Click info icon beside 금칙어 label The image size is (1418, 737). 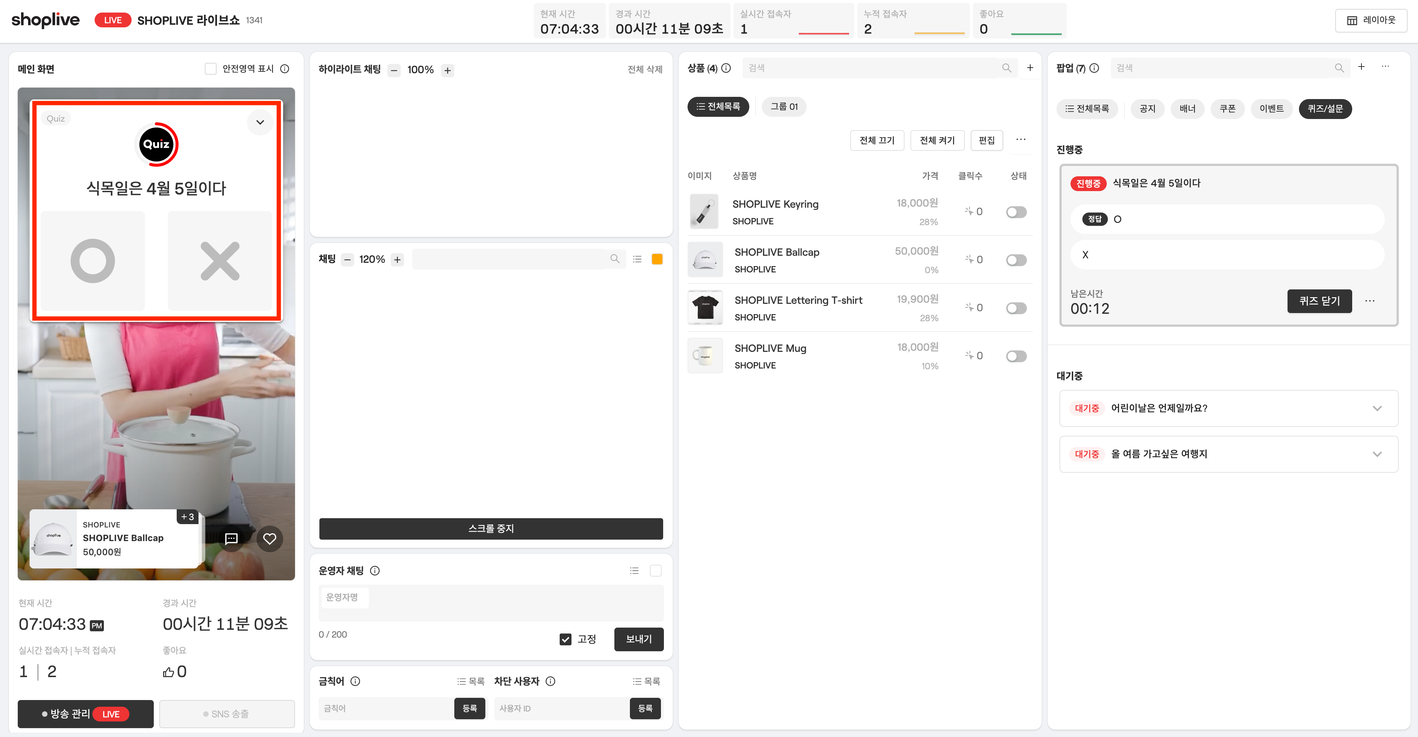tap(356, 681)
